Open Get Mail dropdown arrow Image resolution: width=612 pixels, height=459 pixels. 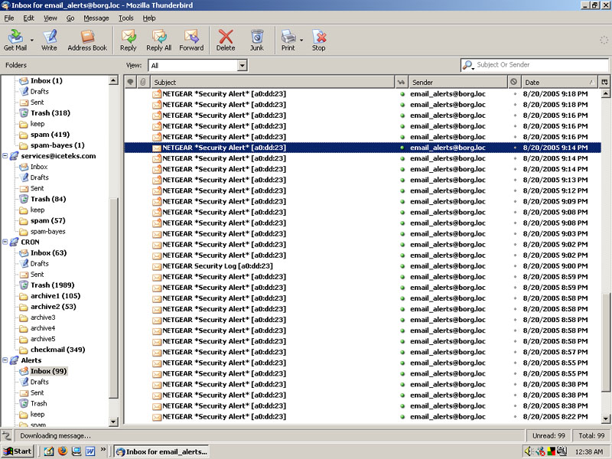(32, 40)
